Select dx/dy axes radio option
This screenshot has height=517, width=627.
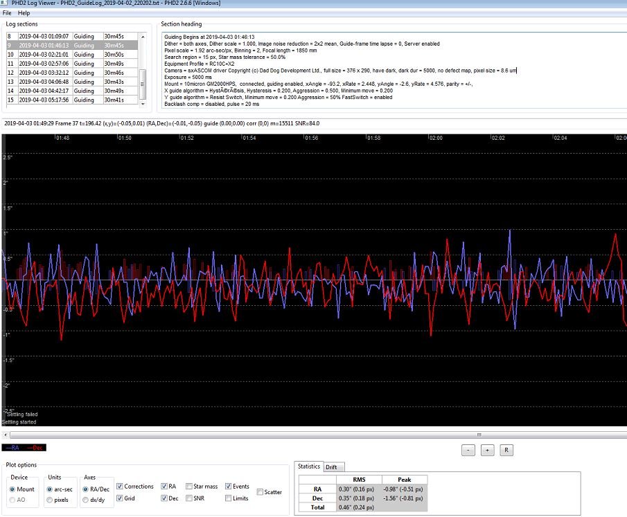click(x=87, y=499)
